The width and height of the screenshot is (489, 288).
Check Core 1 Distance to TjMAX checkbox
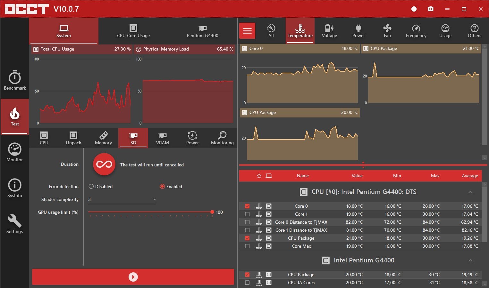[x=247, y=230]
